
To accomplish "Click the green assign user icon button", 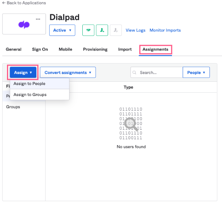I will pos(102,30).
